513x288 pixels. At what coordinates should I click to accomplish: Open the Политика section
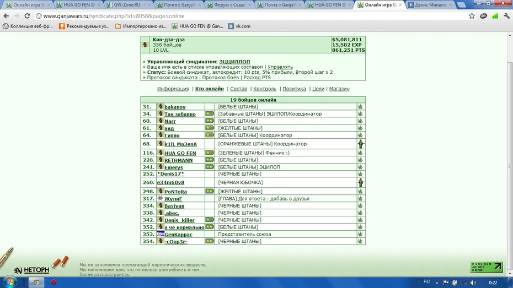[294, 89]
